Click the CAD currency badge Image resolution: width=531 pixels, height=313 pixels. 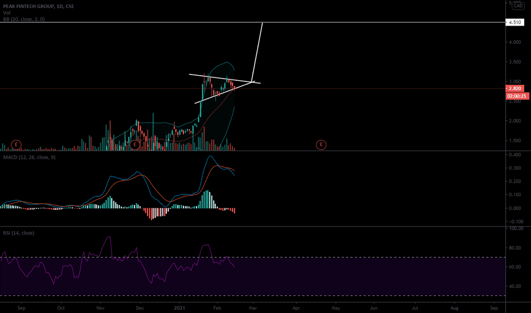518,6
